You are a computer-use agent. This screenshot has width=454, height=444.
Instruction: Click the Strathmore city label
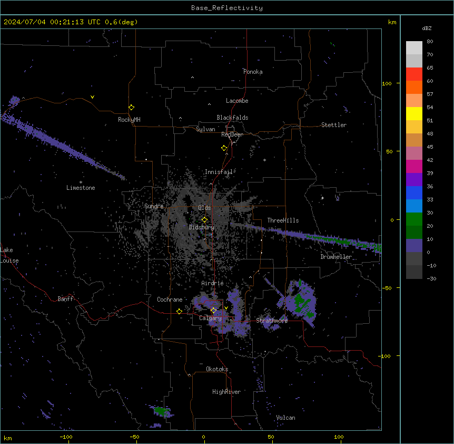[272, 321]
